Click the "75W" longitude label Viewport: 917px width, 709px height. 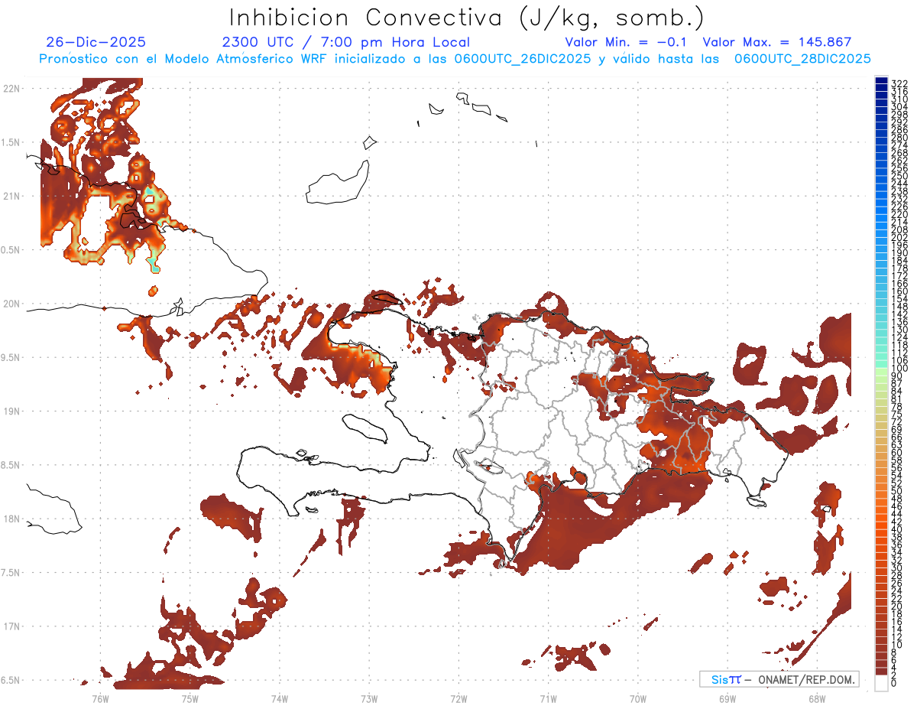point(190,698)
